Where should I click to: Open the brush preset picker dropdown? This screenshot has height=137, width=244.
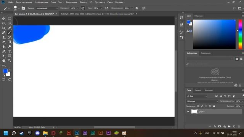(x=19, y=8)
